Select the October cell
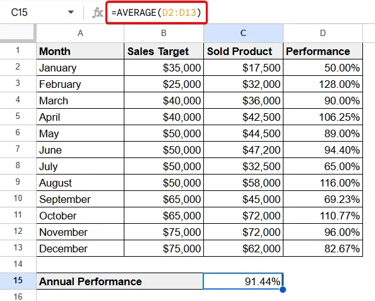375x301 pixels. click(80, 216)
